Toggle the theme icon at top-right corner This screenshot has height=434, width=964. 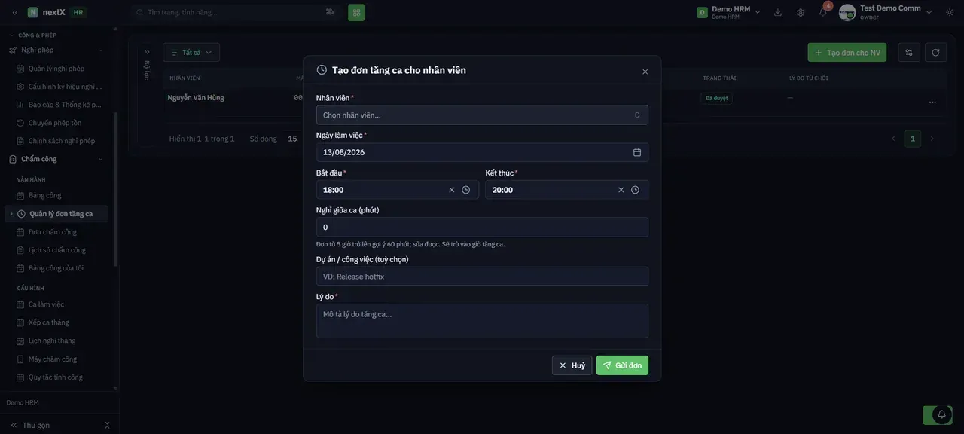coord(950,12)
